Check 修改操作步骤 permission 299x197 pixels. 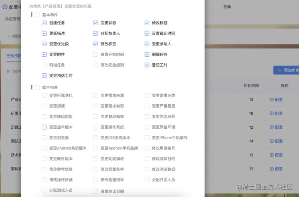tap(44, 180)
